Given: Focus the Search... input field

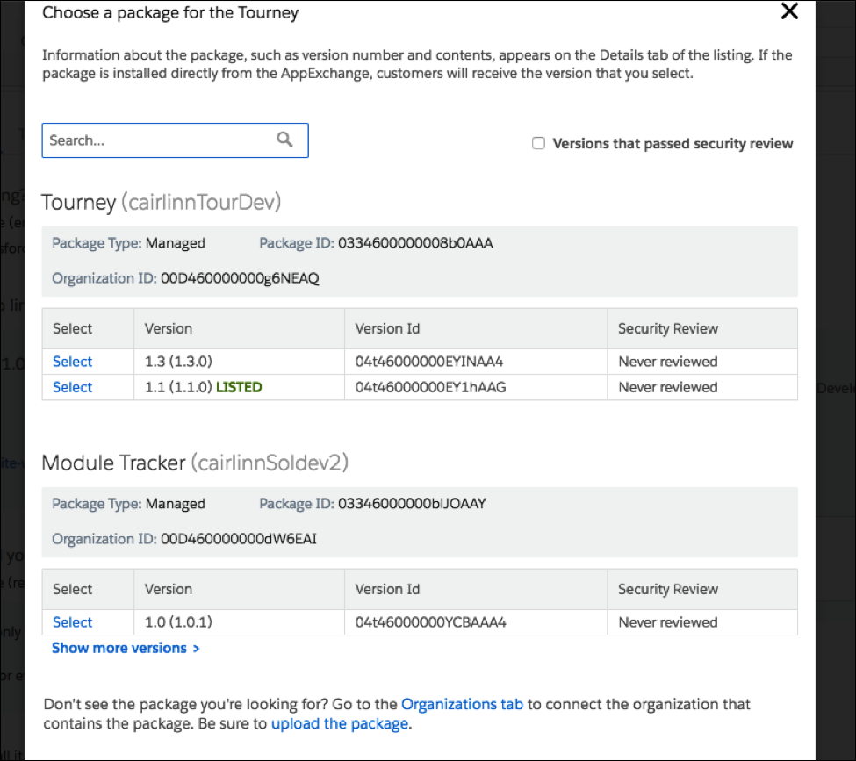Looking at the screenshot, I should [176, 140].
